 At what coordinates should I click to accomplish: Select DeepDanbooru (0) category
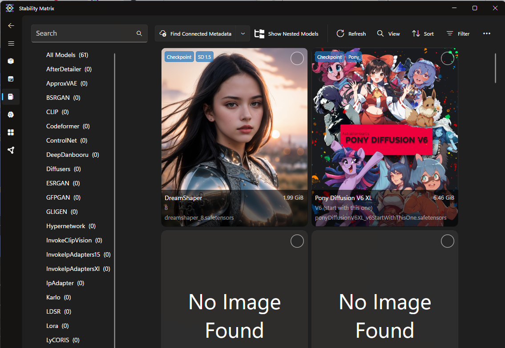(73, 155)
